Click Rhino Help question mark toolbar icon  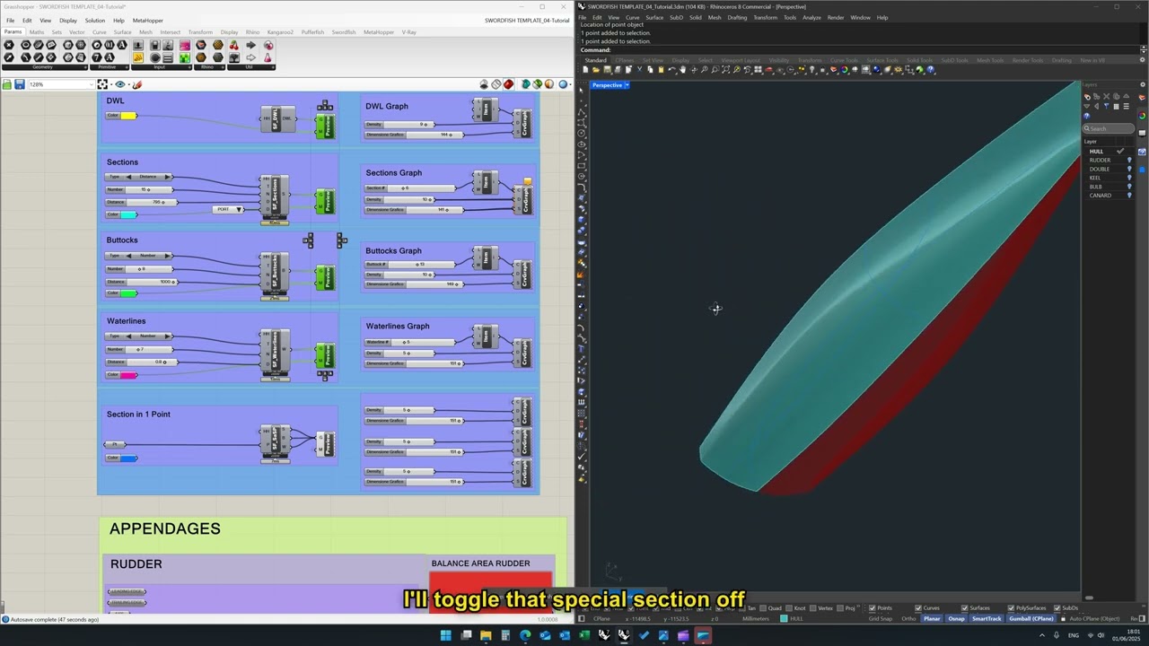[x=931, y=70]
